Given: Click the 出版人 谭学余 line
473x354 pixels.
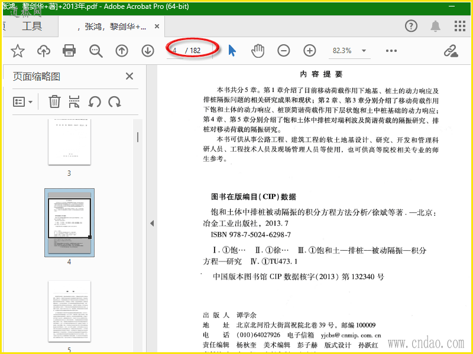Looking at the screenshot, I should [229, 315].
